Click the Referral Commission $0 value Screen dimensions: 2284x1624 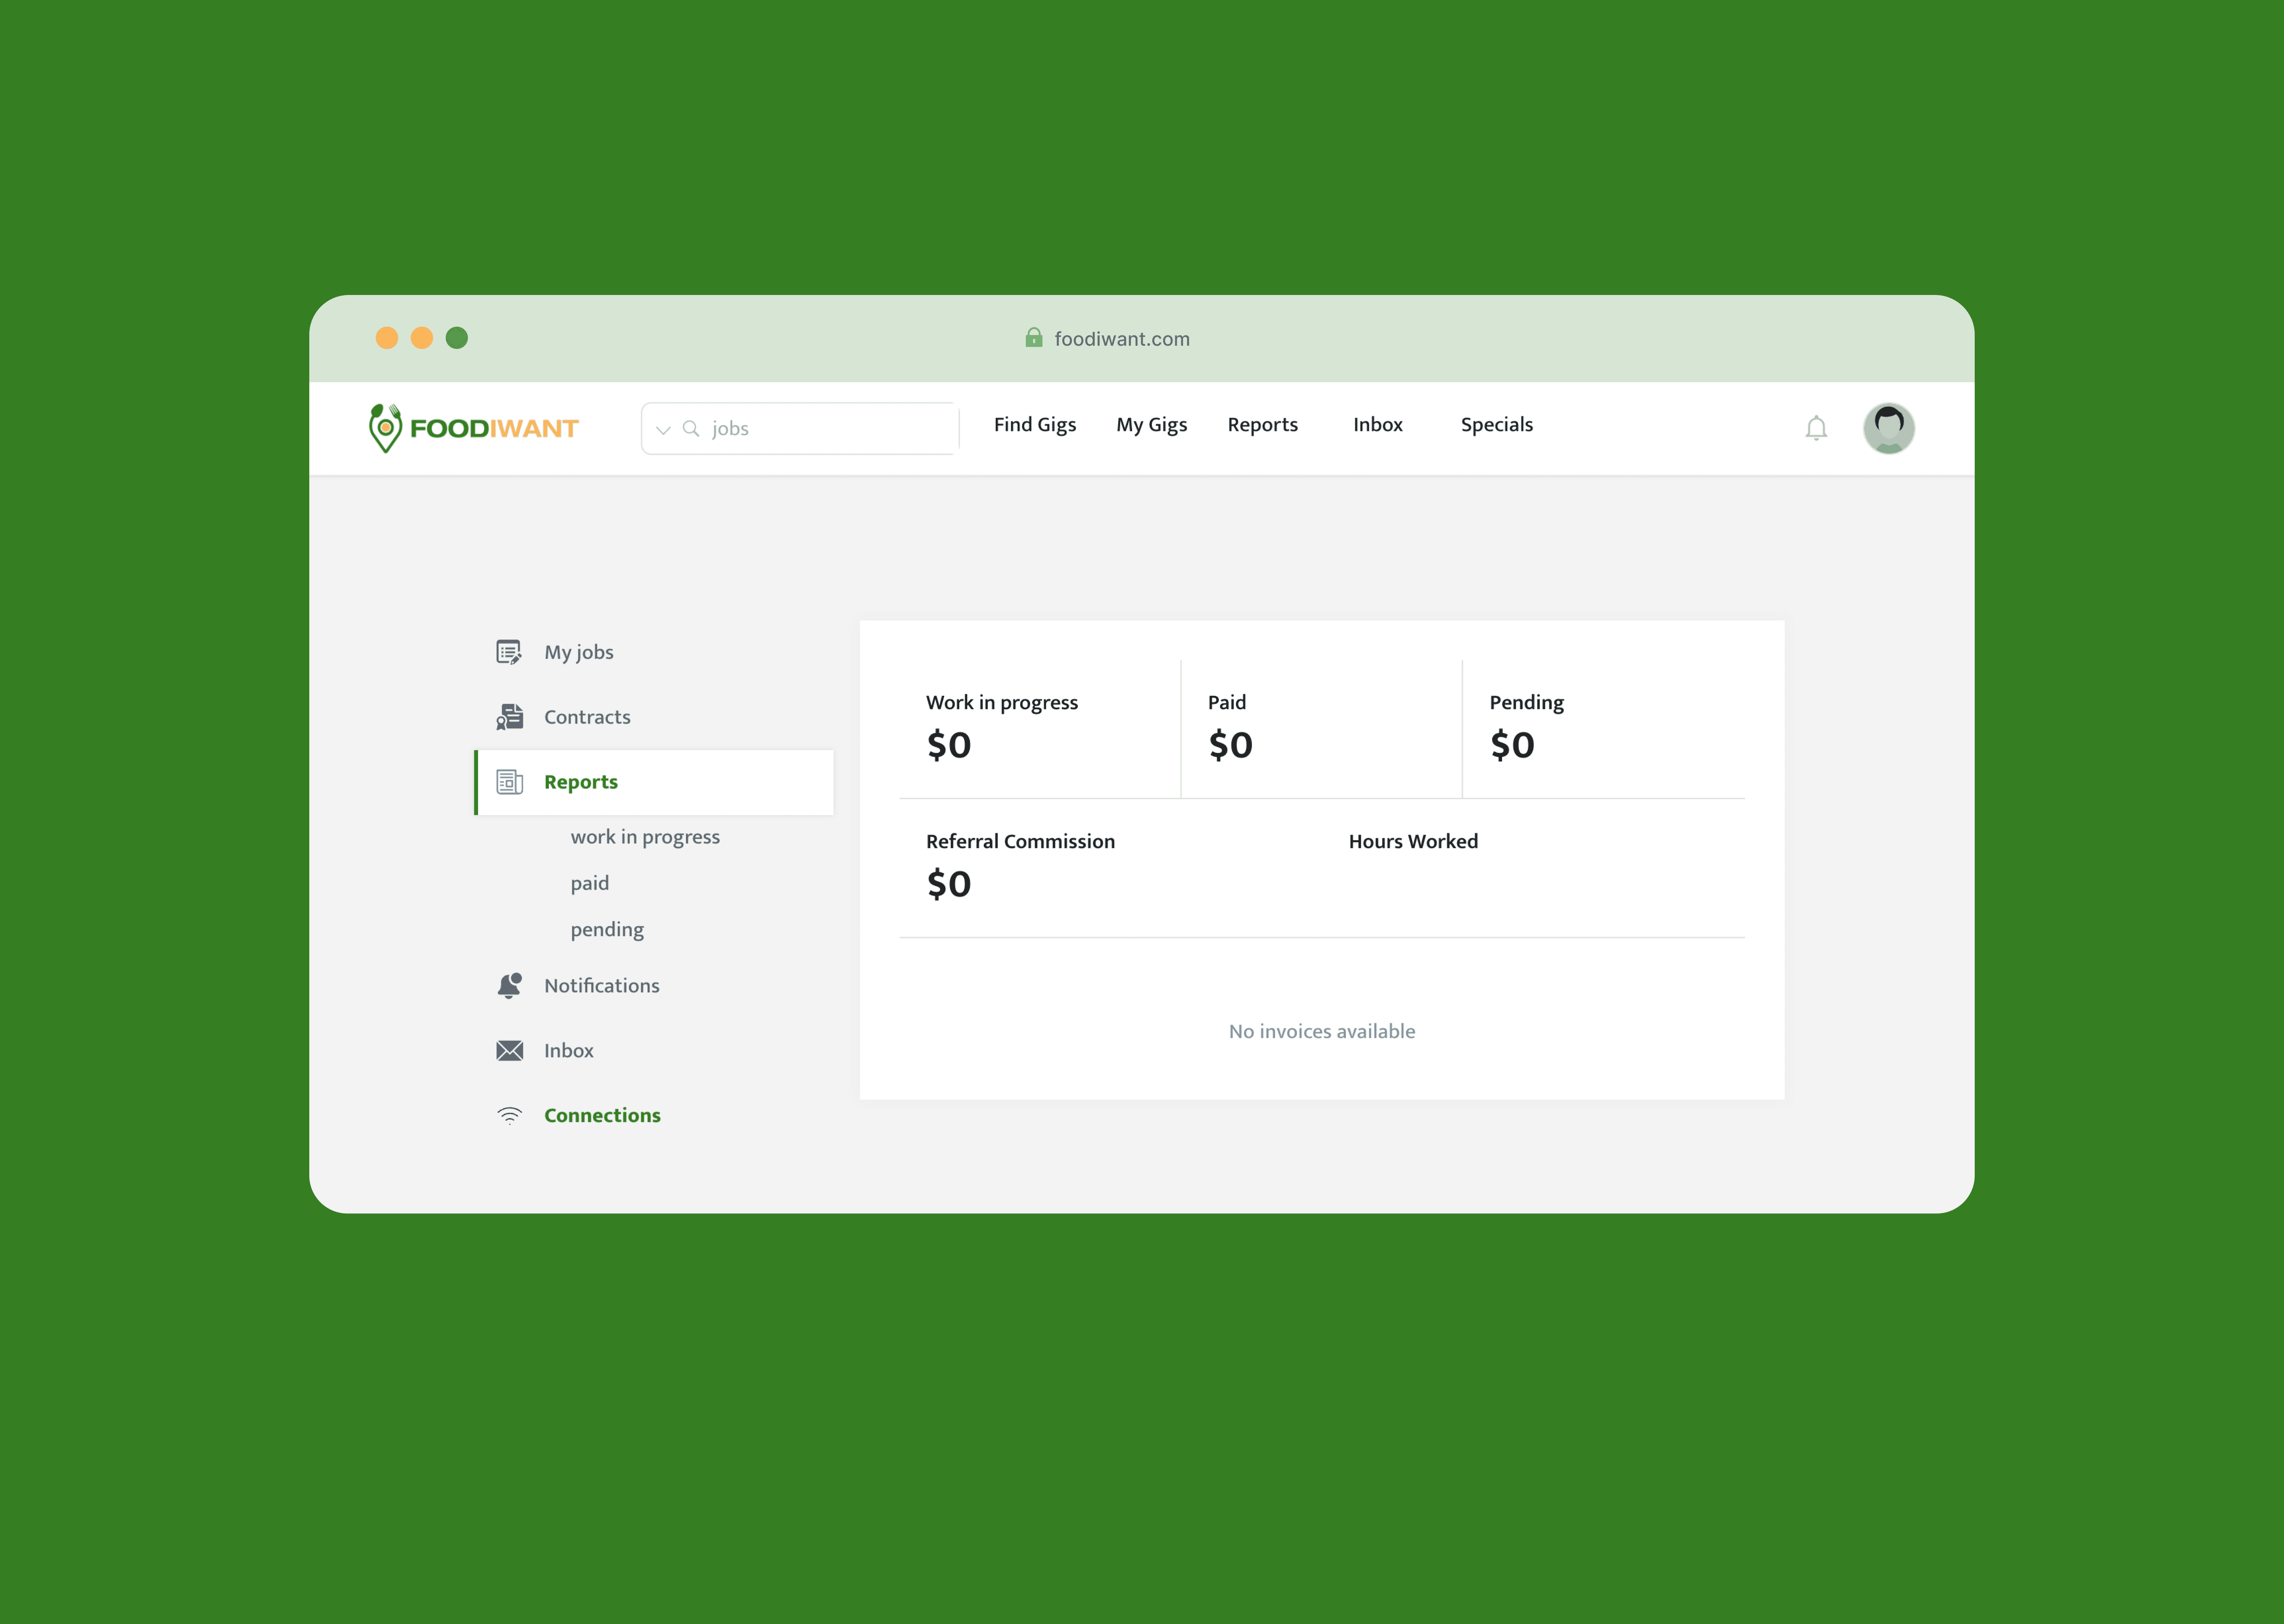[949, 884]
